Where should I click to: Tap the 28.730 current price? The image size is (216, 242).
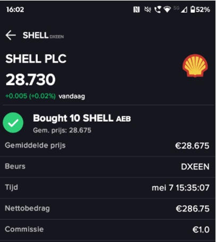pos(30,80)
